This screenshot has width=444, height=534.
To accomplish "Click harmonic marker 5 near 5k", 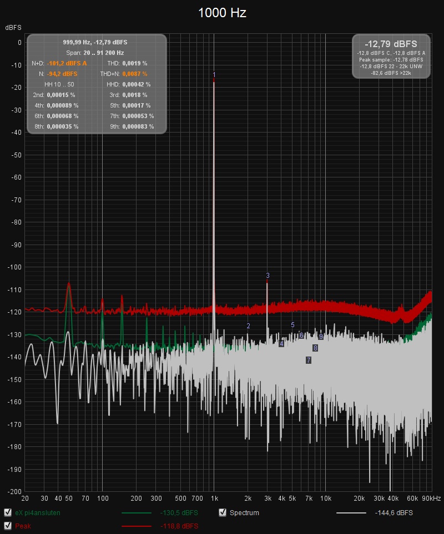I will 292,325.
